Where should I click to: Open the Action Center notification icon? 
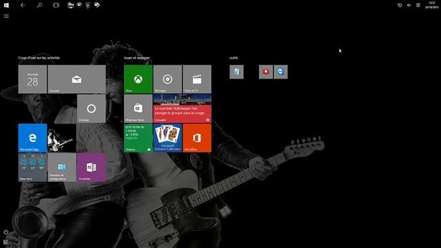click(x=418, y=6)
